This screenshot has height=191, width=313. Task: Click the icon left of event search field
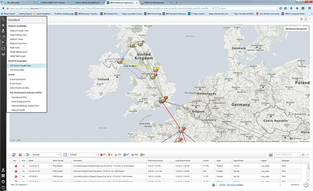[270, 155]
